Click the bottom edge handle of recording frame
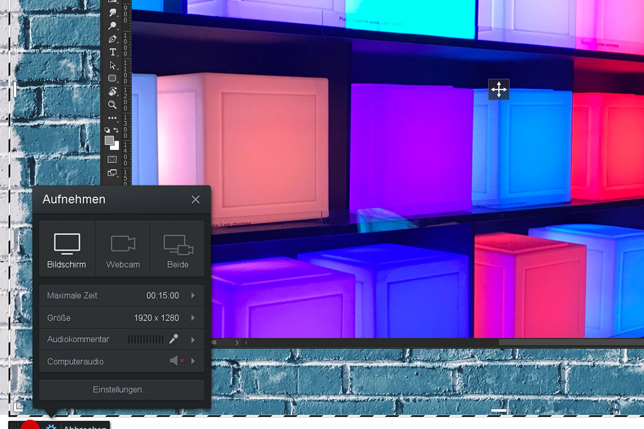The width and height of the screenshot is (644, 429). click(499, 410)
